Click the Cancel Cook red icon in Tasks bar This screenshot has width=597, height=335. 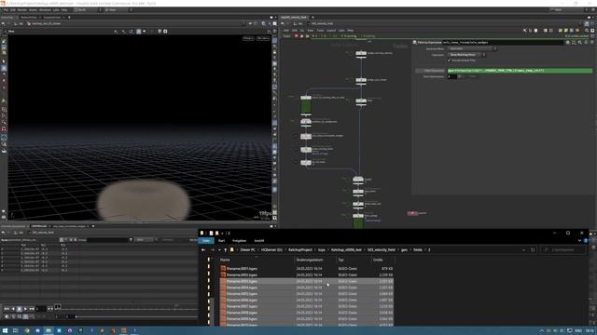click(297, 36)
